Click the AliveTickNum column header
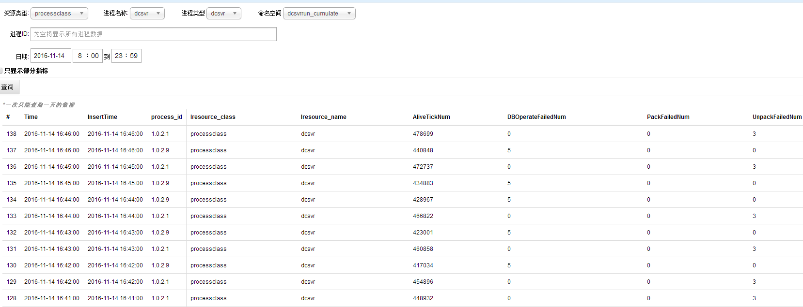This screenshot has width=803, height=307. pyautogui.click(x=431, y=117)
